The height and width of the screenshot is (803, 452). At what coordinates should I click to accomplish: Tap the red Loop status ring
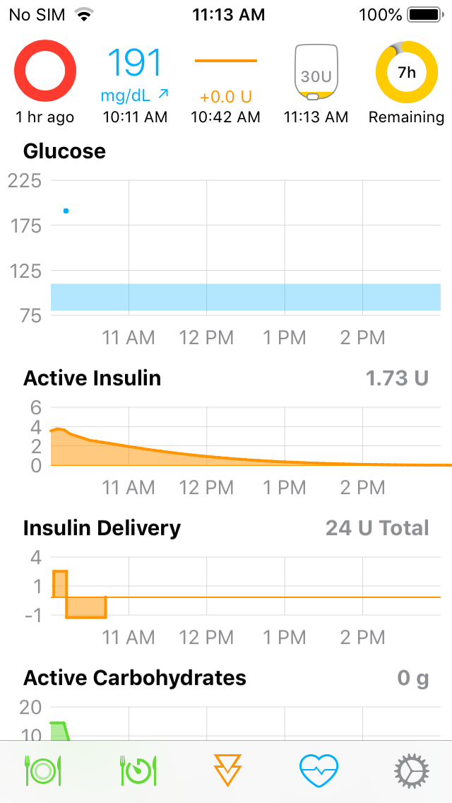pos(45,71)
